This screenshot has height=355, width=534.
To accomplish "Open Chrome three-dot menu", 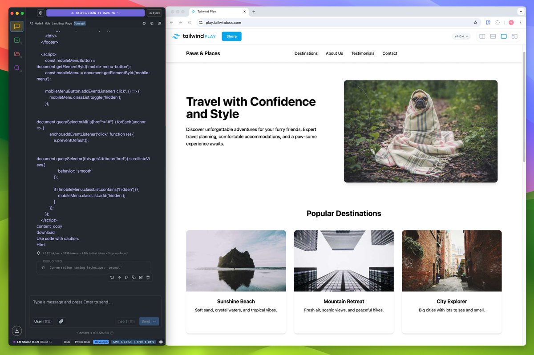I will click(520, 22).
